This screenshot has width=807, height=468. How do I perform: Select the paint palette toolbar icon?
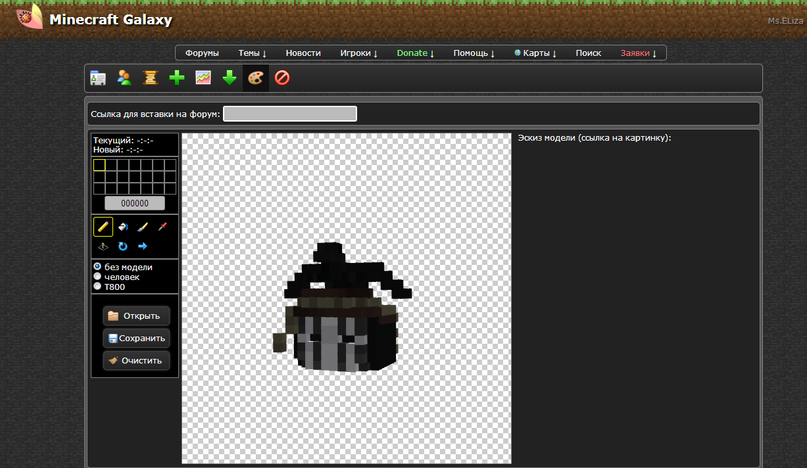click(x=255, y=78)
